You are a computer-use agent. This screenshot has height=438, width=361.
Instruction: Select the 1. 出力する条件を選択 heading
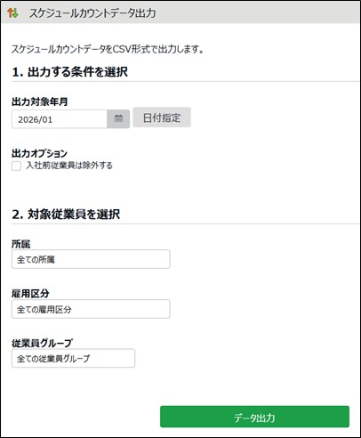click(x=70, y=72)
